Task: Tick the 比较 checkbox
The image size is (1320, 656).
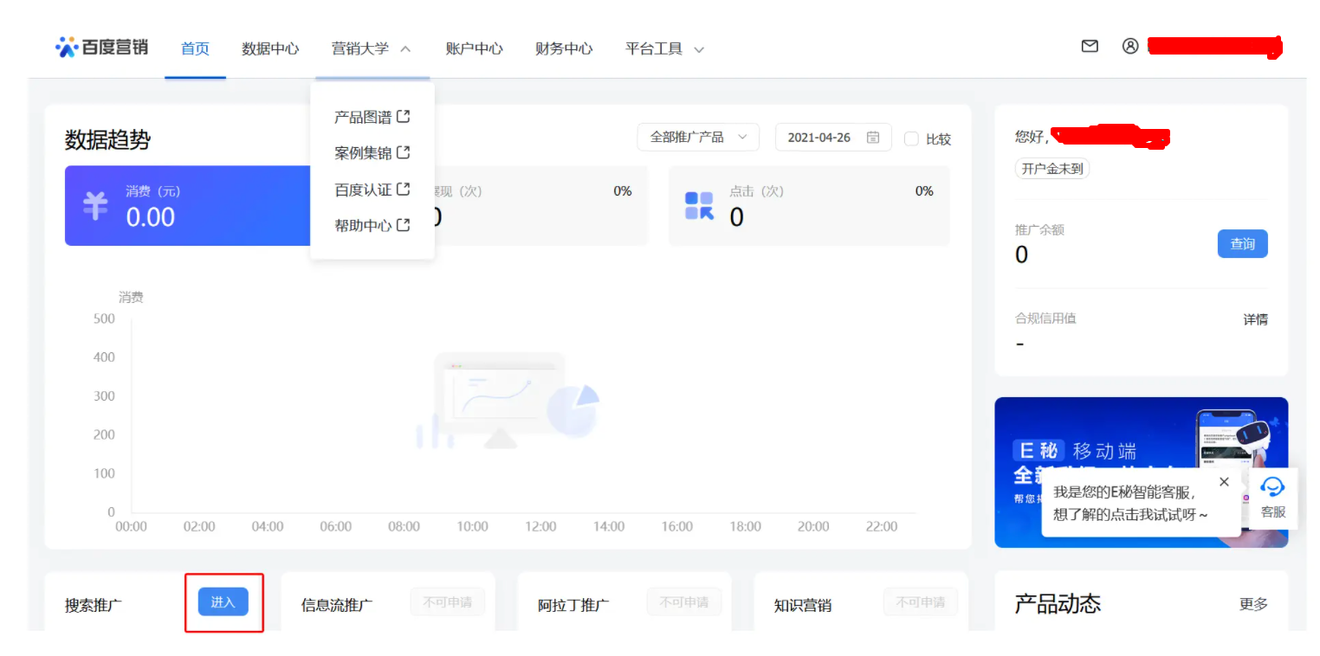Action: pyautogui.click(x=911, y=138)
